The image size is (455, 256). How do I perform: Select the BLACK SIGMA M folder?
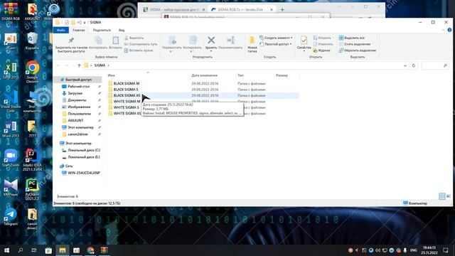point(127,84)
